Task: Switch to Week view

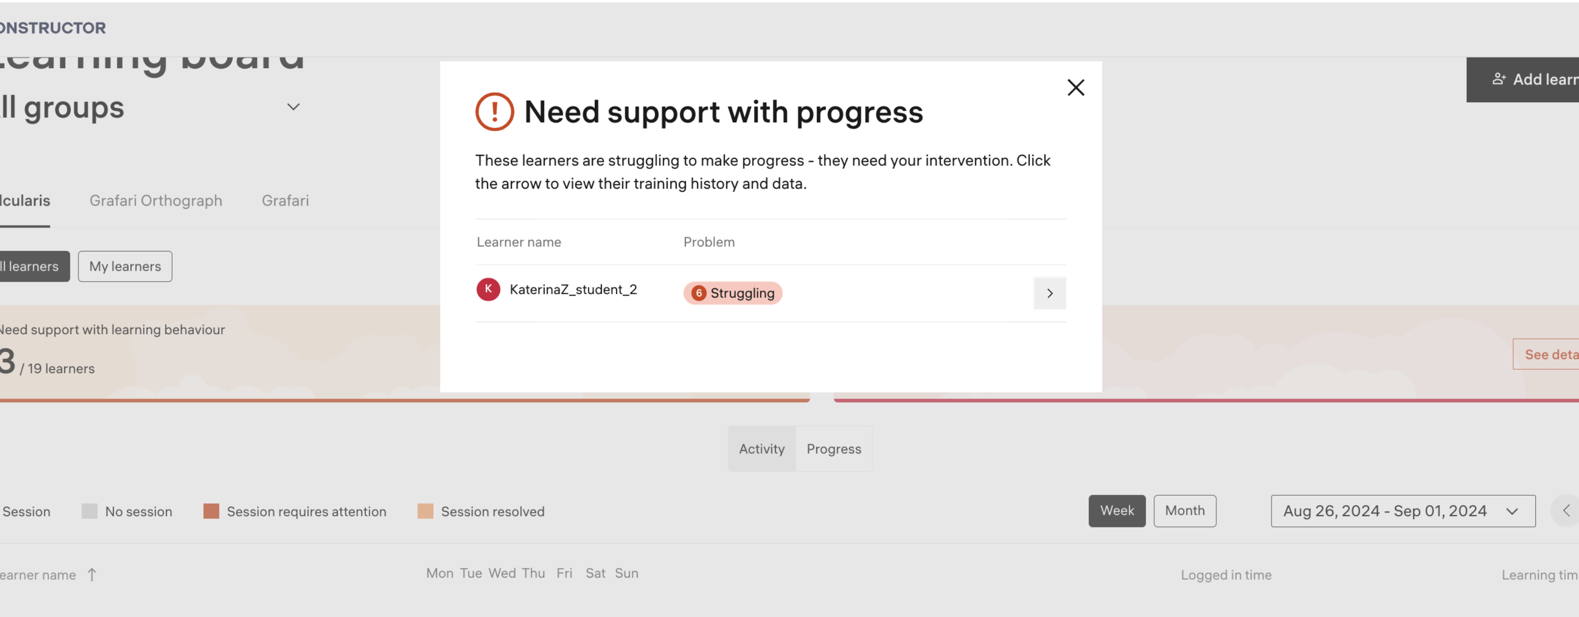Action: [x=1116, y=510]
